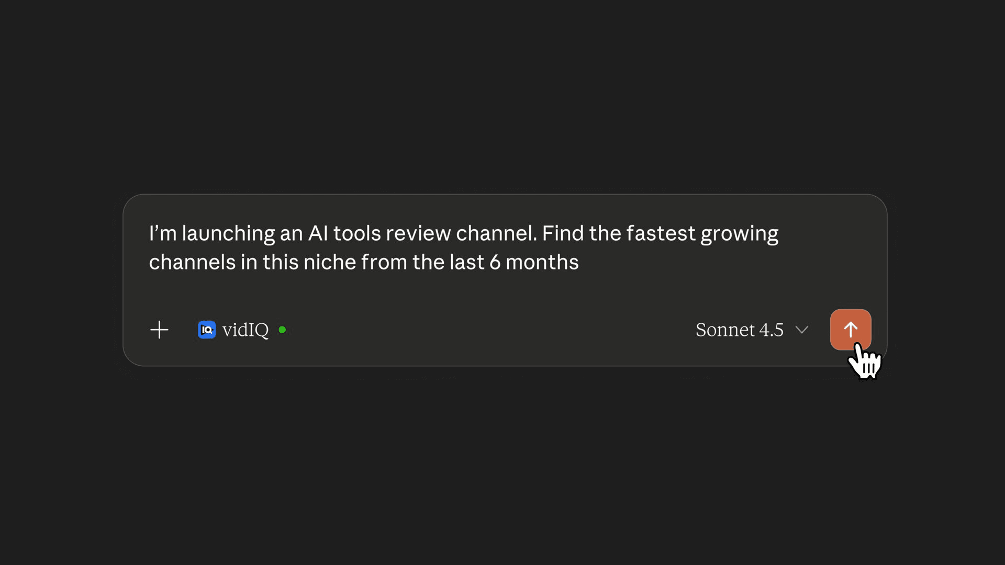Click the vidIQ connector name text
Viewport: 1005px width, 565px height.
pos(245,330)
